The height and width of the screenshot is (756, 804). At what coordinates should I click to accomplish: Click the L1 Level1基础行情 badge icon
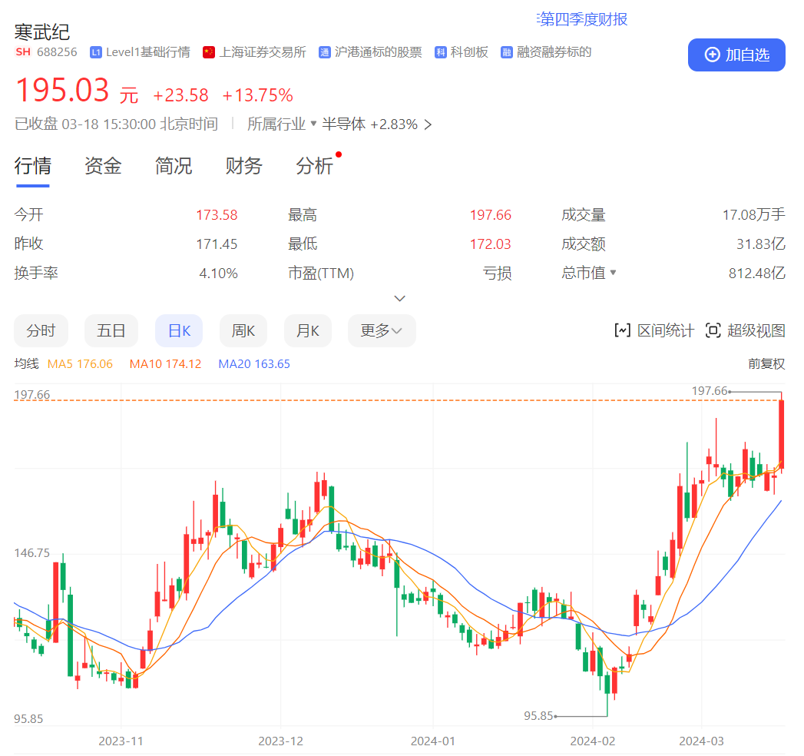coord(95,52)
